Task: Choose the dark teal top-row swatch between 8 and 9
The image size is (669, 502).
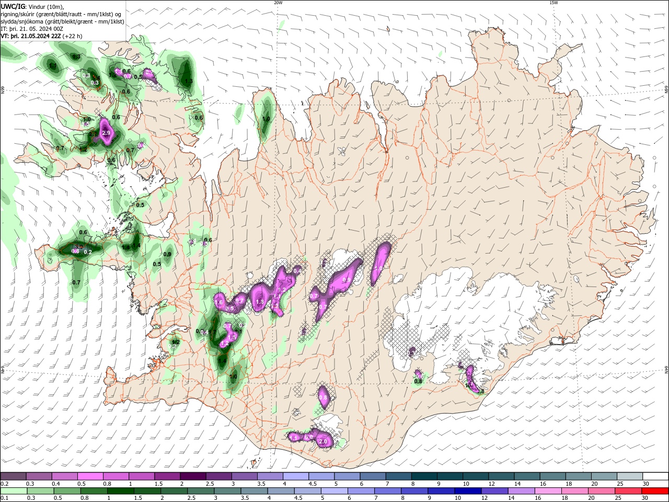Action: 424,476
